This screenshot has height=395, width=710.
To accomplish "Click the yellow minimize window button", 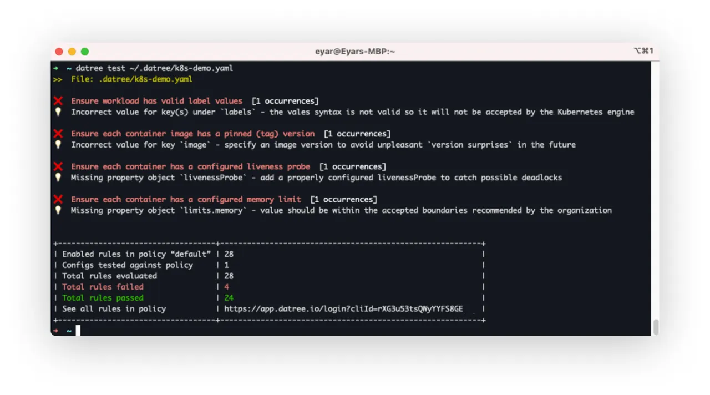I will pos(72,52).
